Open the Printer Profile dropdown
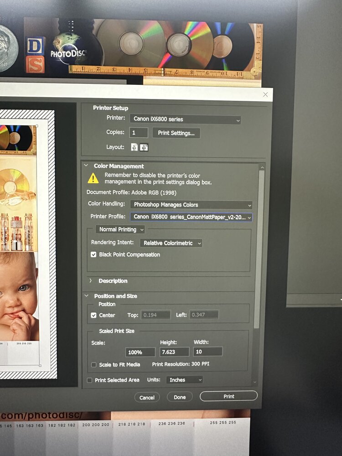Screen dimensions: 342x456 click(191, 217)
